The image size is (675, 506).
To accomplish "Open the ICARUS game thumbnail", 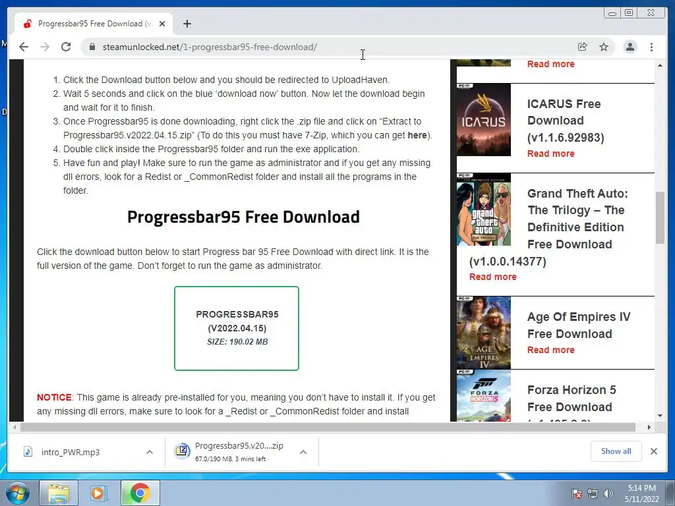I will point(483,120).
